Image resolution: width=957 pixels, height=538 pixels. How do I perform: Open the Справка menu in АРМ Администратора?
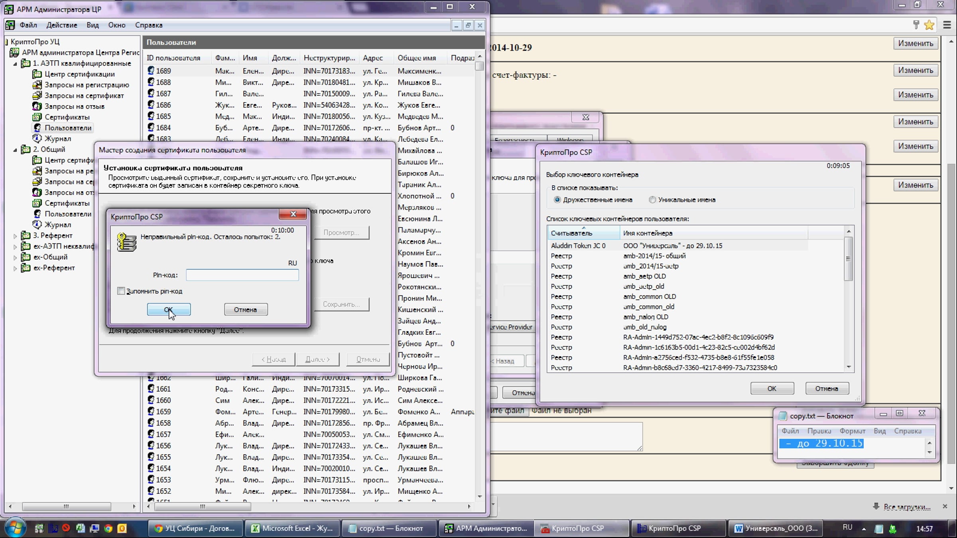coord(149,25)
